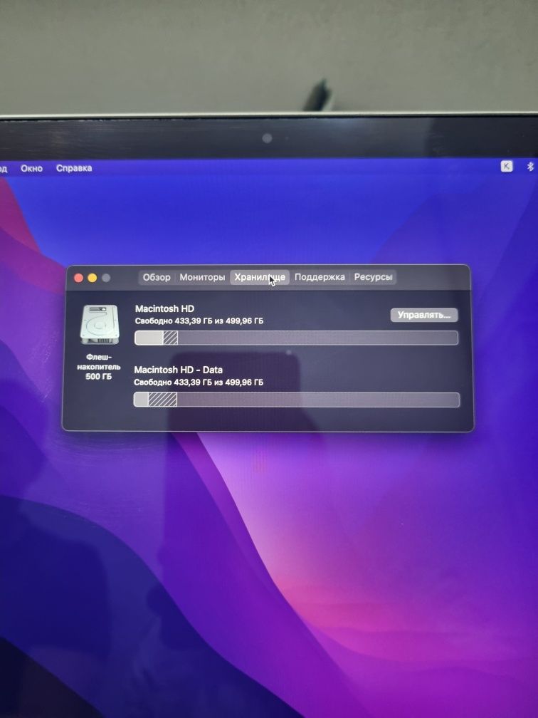The height and width of the screenshot is (718, 538).
Task: Minimize the window with the yellow button
Action: point(92,278)
